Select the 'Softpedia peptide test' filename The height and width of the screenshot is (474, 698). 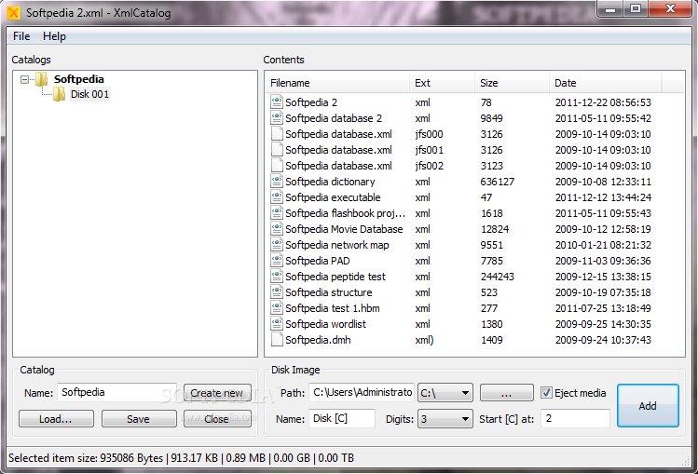click(335, 277)
